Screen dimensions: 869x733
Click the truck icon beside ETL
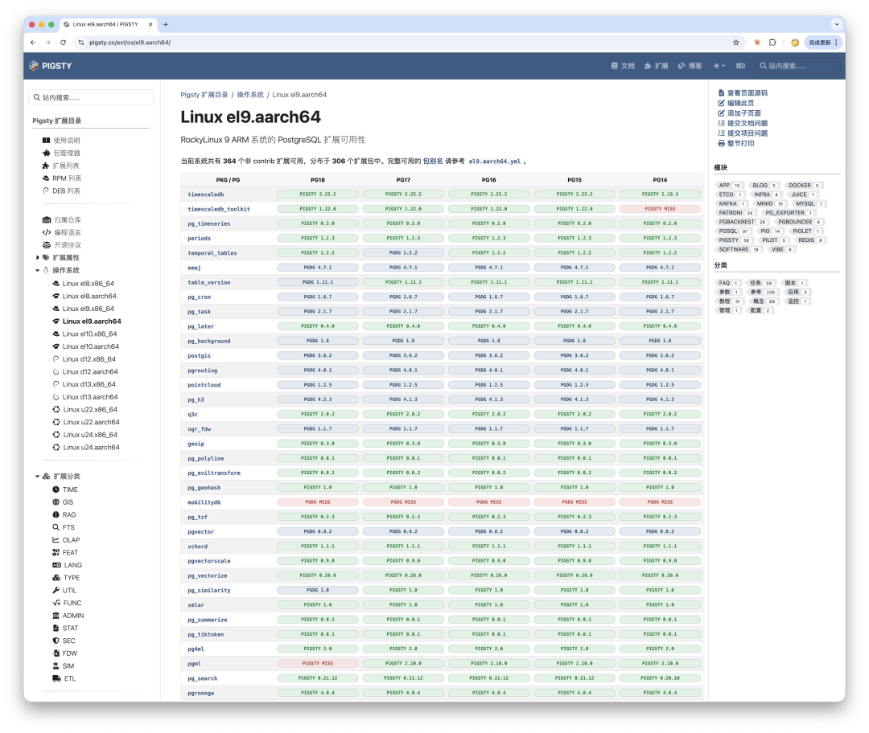[x=56, y=678]
